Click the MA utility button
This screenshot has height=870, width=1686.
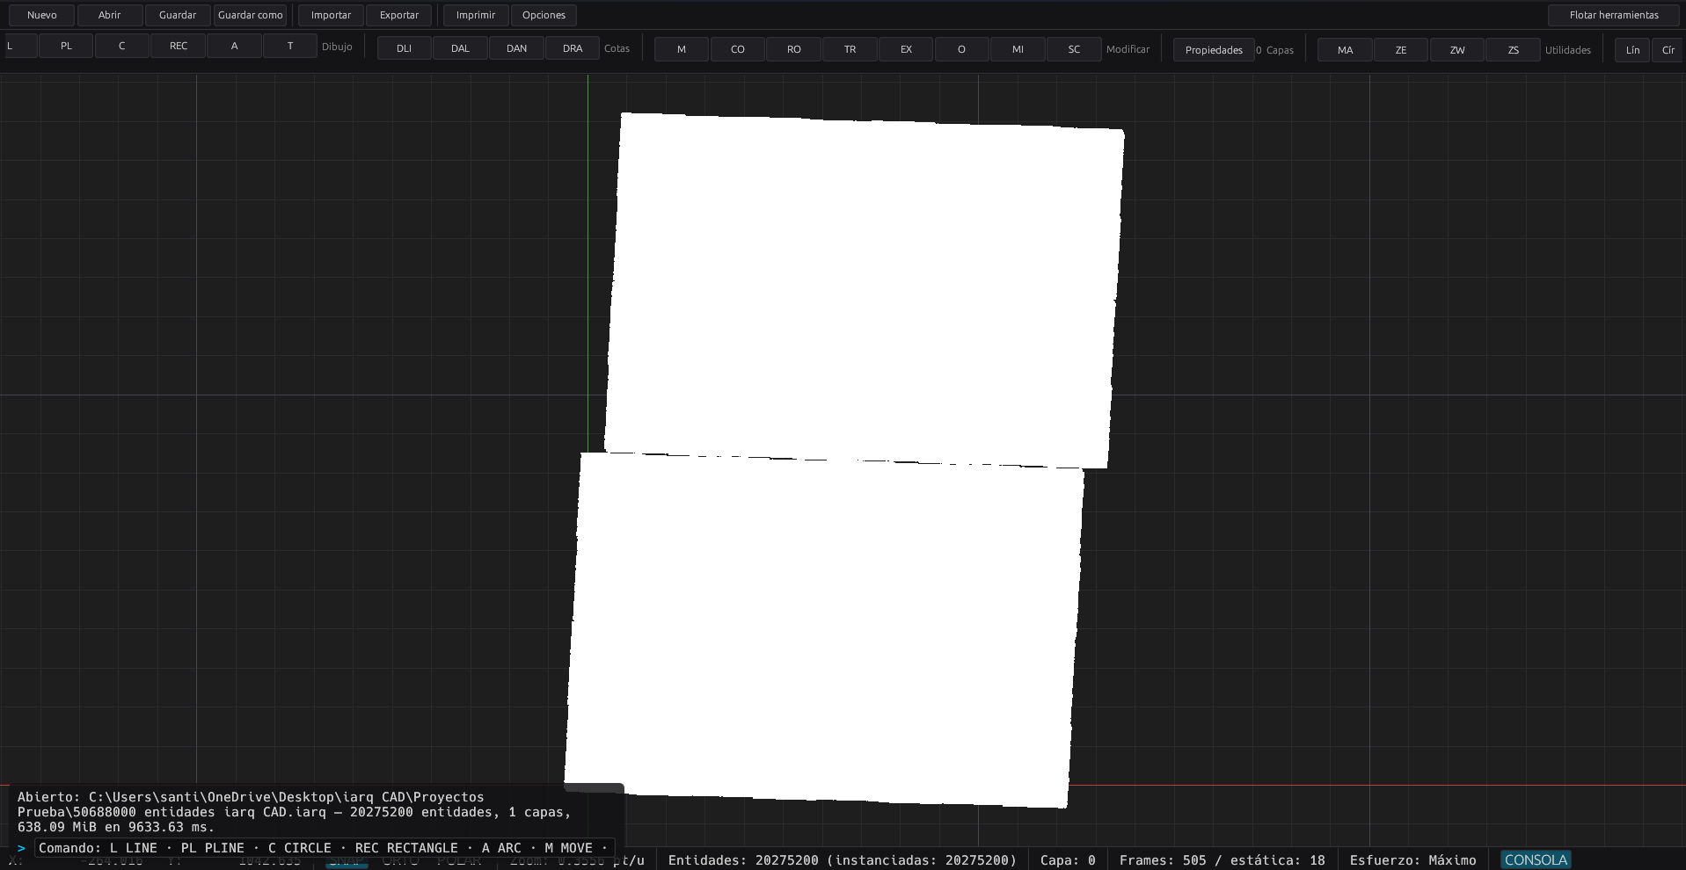1346,50
